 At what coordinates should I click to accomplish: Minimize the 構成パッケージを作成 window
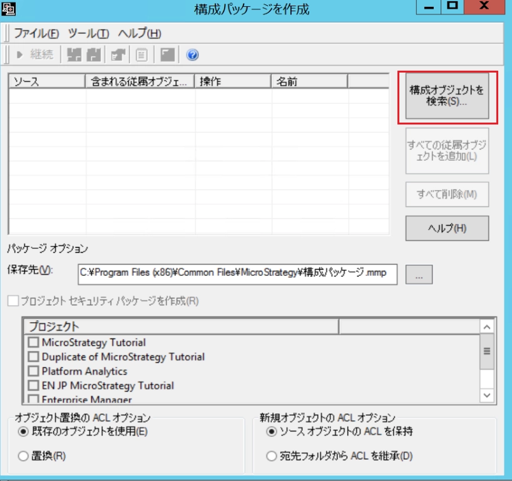click(429, 7)
